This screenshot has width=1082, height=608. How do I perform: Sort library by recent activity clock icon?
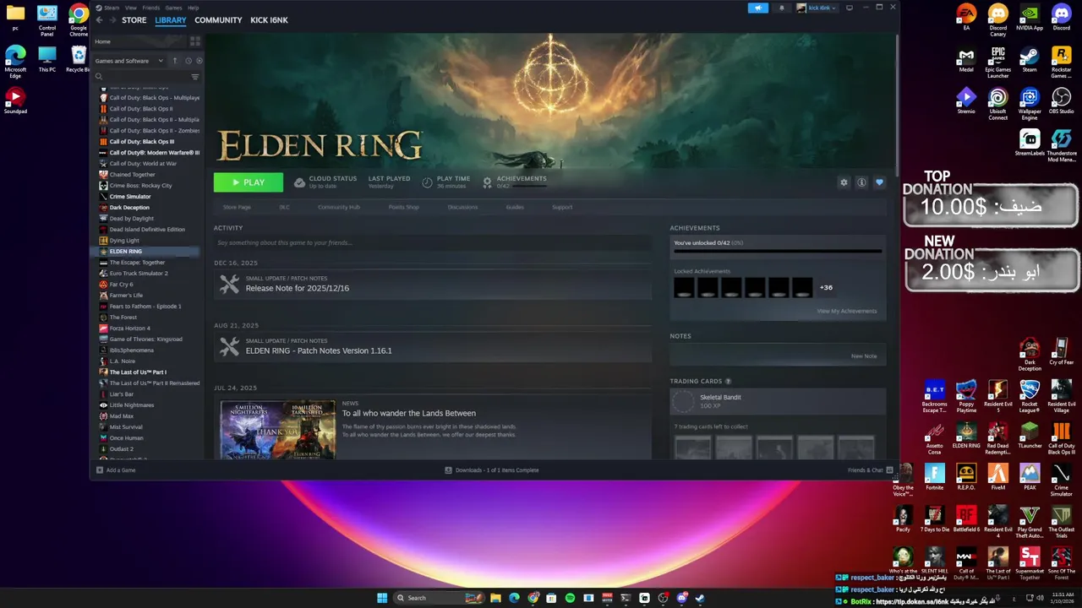pyautogui.click(x=188, y=61)
